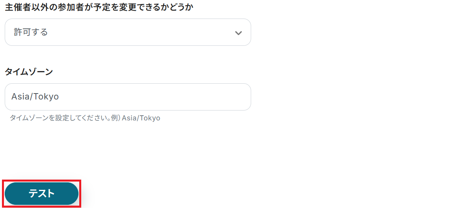
Task: Click the empty right end of the timezone field
Action: pyautogui.click(x=233, y=97)
